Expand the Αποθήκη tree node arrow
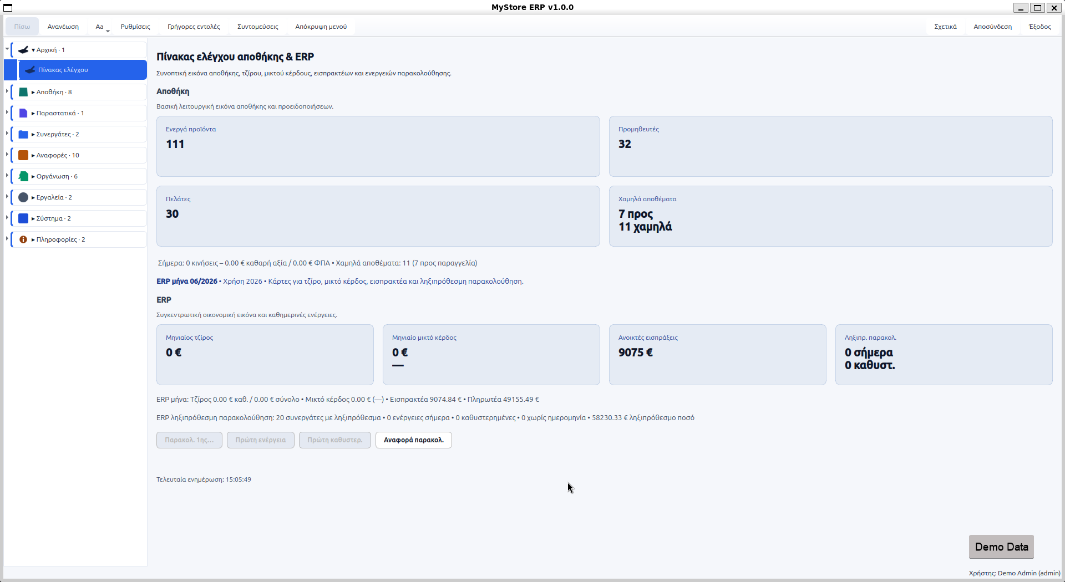Screen dimensions: 1065x582 (7, 91)
